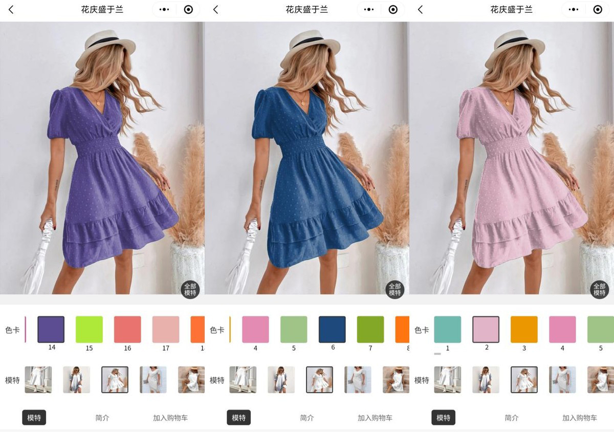Open 简介 tab on pink dress screen

512,418
